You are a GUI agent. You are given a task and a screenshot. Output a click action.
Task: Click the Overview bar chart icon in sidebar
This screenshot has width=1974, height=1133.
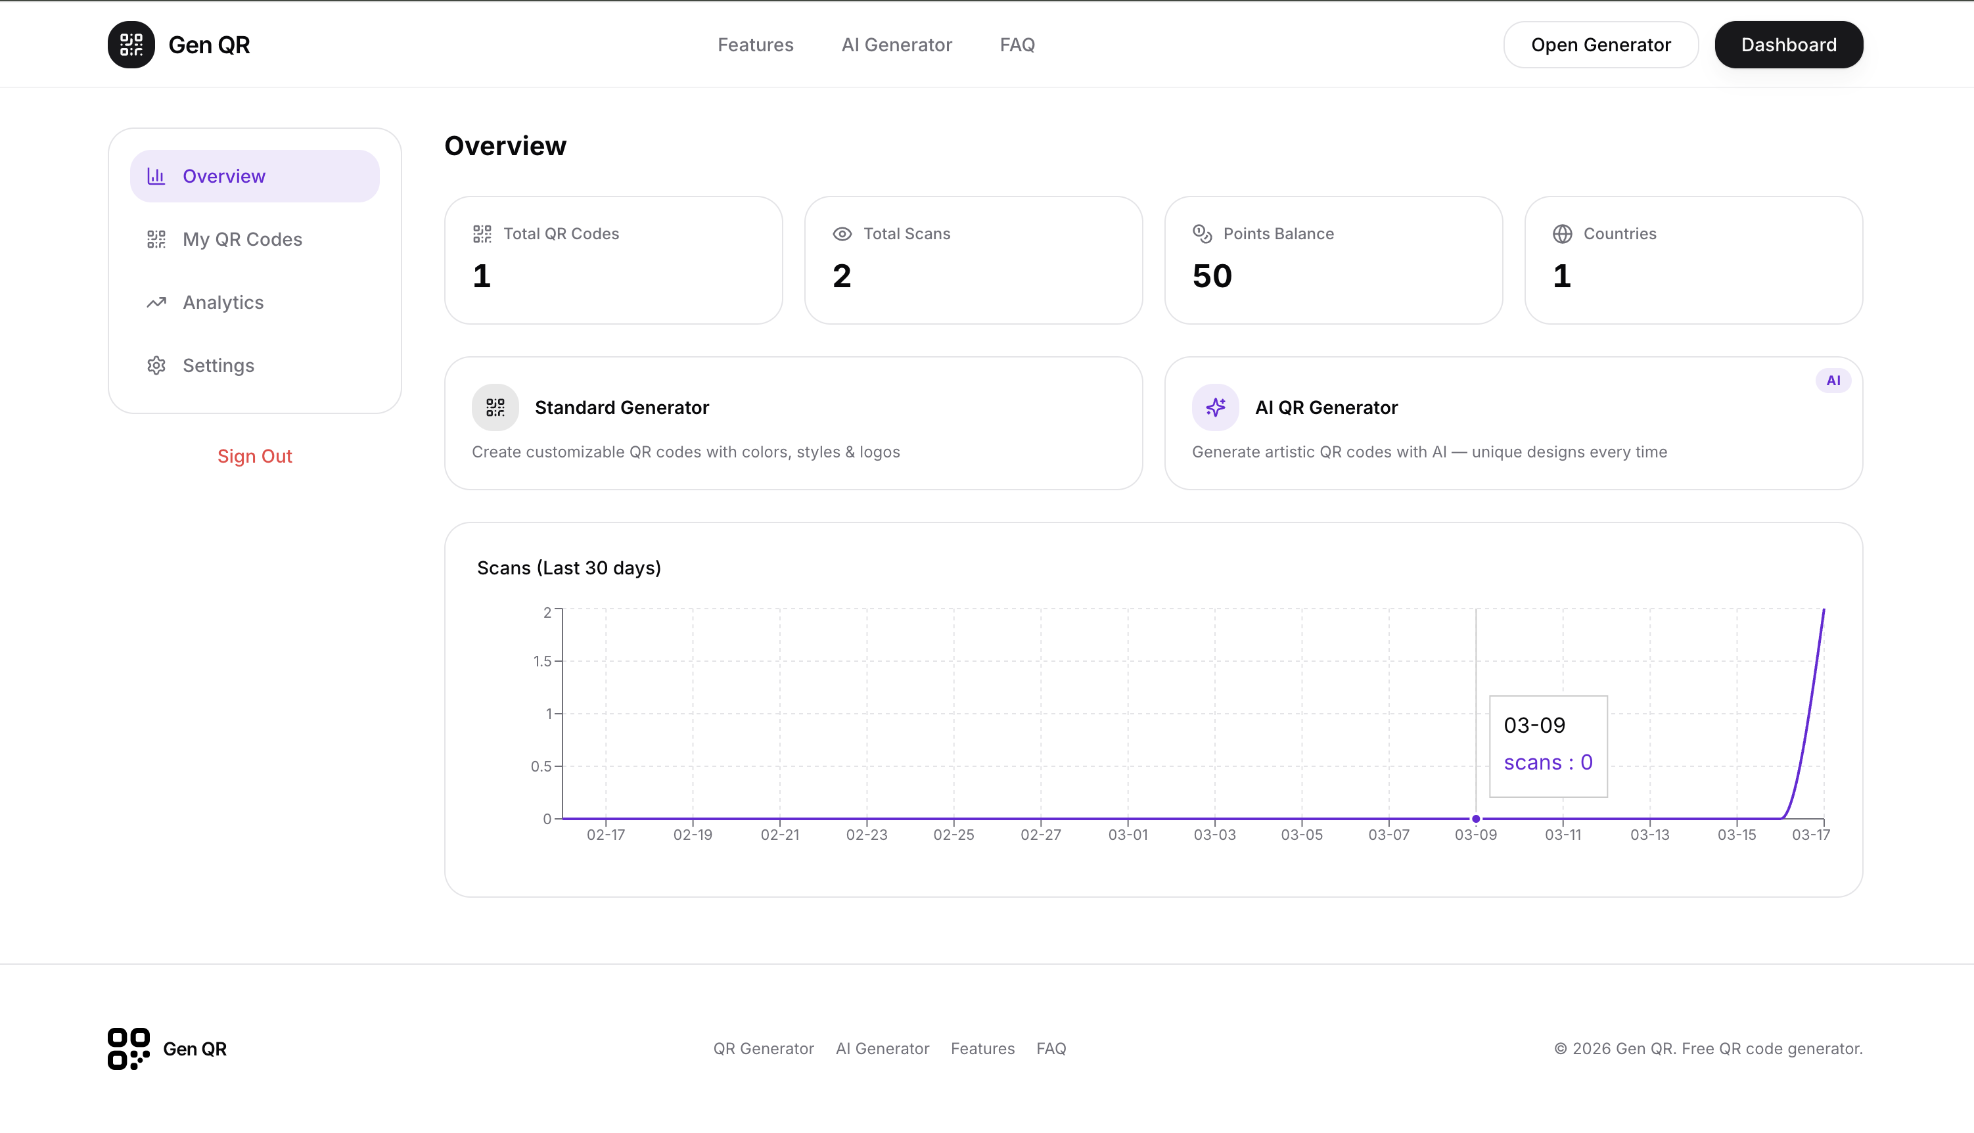[156, 176]
